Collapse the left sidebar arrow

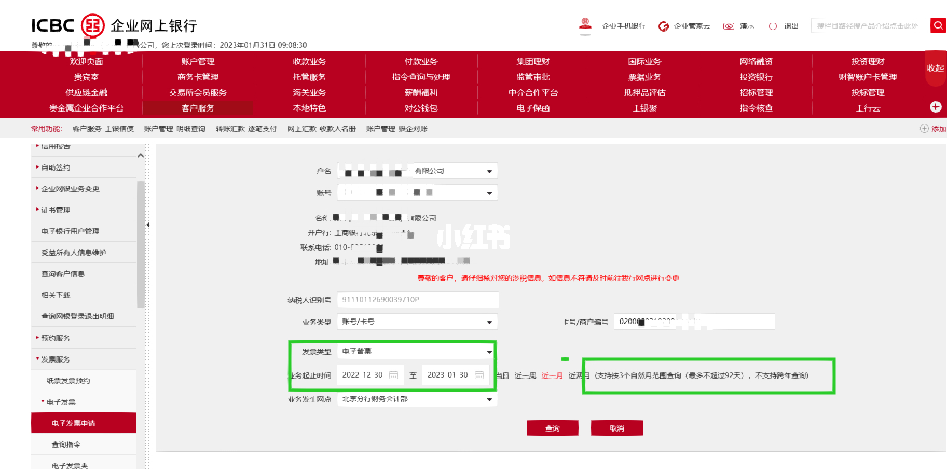[148, 225]
